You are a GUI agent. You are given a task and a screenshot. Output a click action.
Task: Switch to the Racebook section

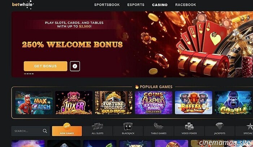[185, 5]
